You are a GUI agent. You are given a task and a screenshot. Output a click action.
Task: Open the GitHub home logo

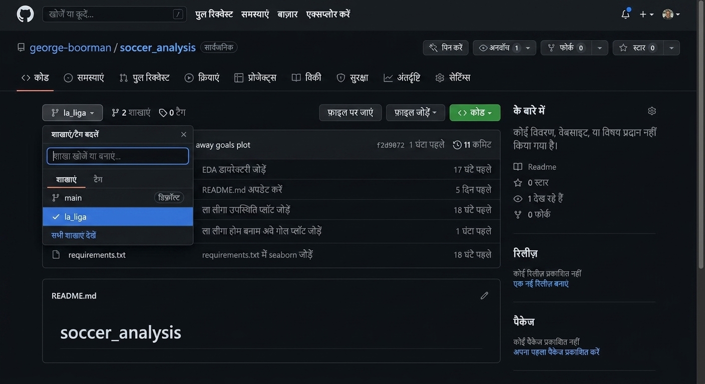click(25, 14)
